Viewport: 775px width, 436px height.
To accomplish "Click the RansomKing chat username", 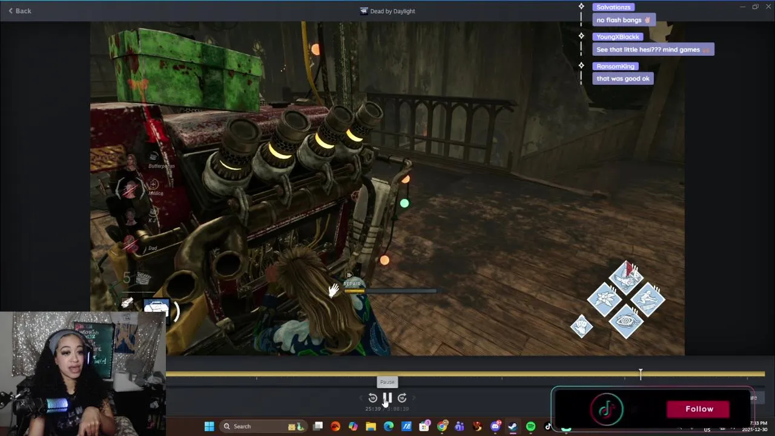I will tap(615, 67).
